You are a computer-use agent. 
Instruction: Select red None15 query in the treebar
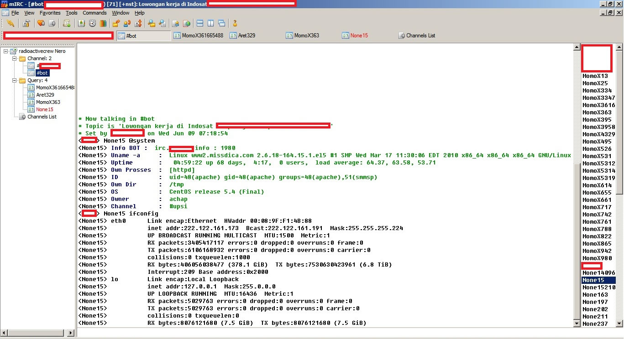44,109
